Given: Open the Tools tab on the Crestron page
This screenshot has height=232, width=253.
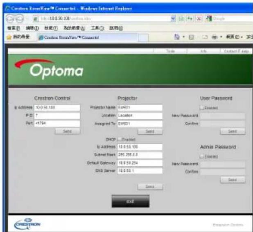Looking at the screenshot, I should tap(171, 51).
